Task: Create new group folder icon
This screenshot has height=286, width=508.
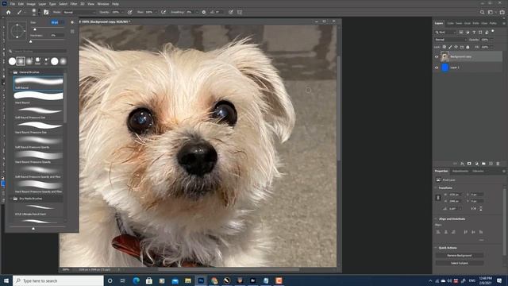Action: pos(483,164)
